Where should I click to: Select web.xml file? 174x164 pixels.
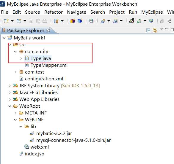[x=40, y=147]
